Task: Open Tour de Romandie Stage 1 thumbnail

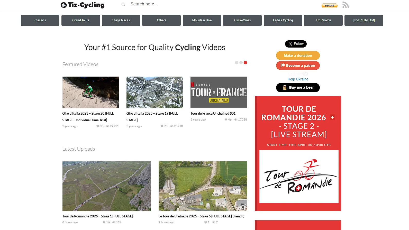Action: pyautogui.click(x=107, y=186)
